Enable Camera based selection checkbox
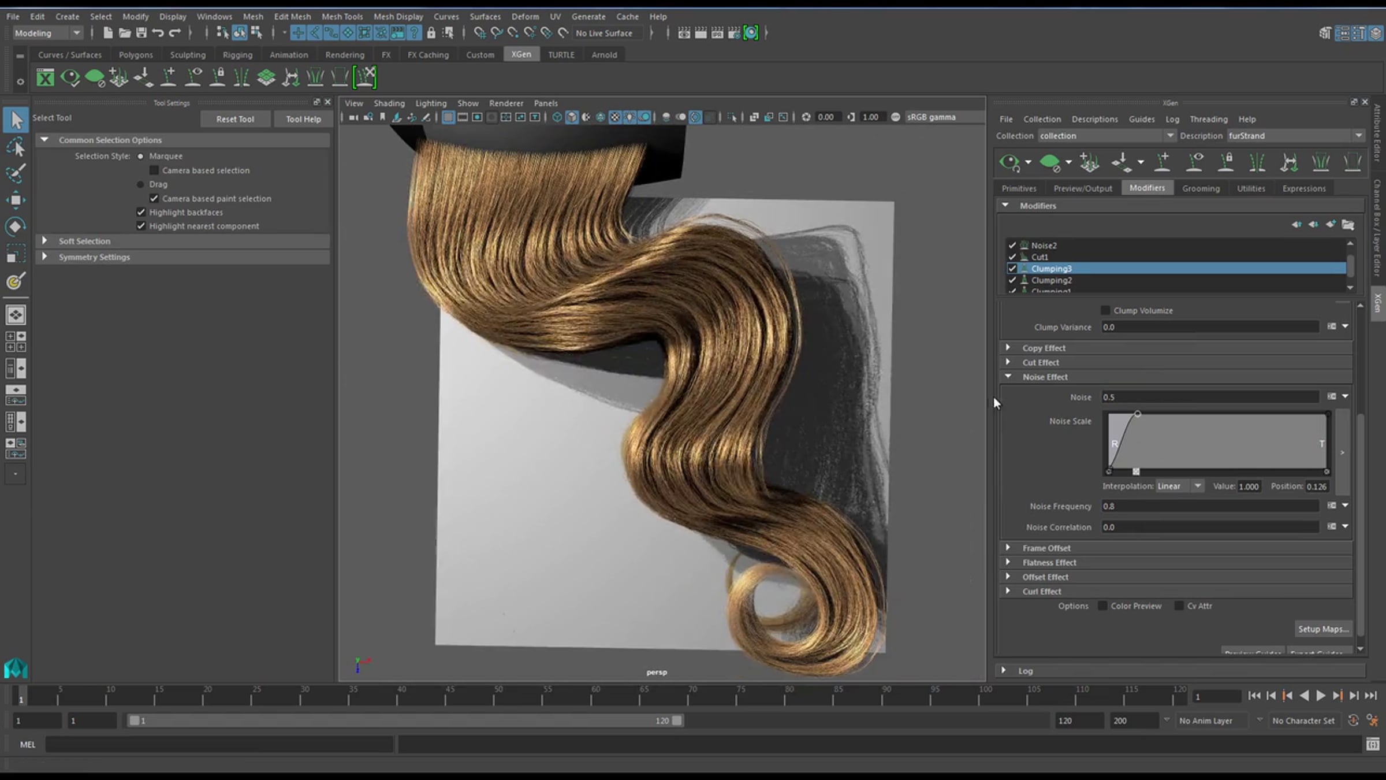 [154, 170]
